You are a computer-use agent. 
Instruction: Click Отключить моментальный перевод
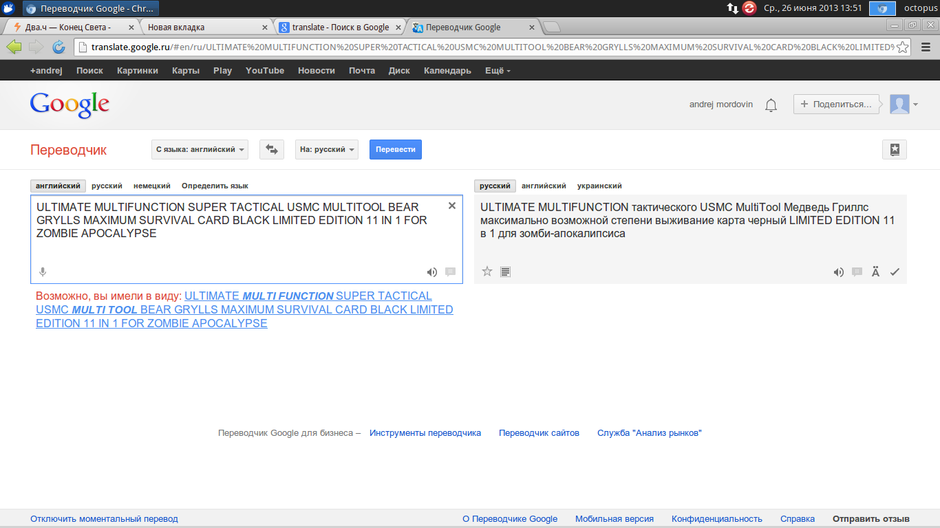coord(104,519)
